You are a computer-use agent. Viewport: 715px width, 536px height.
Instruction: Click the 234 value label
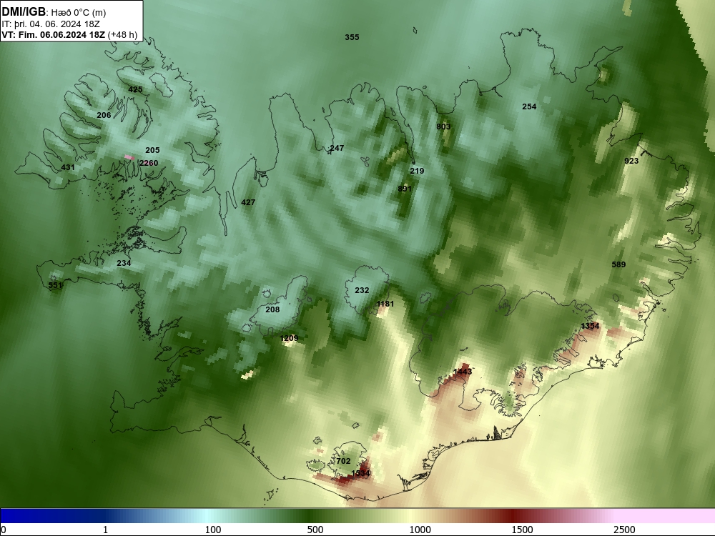124,263
